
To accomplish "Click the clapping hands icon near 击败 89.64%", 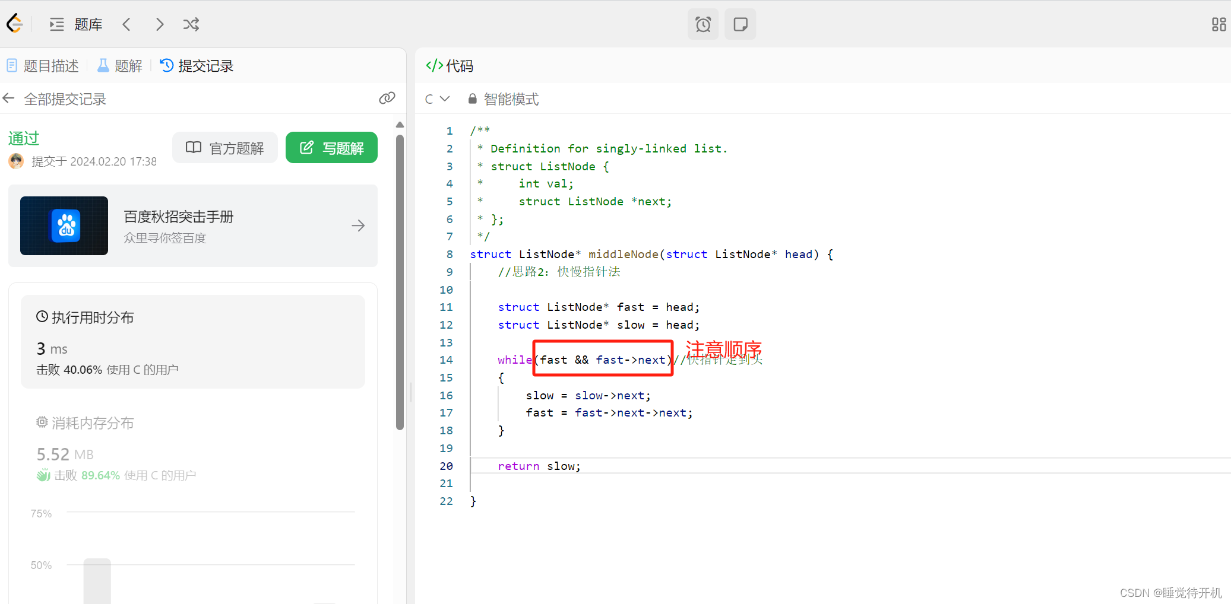I will pos(43,475).
